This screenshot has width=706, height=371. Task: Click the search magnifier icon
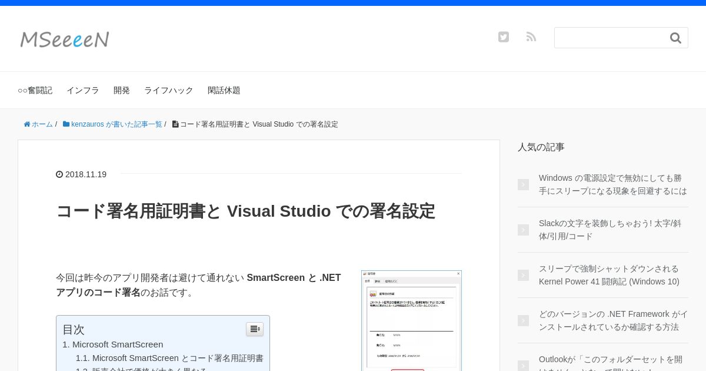[675, 38]
